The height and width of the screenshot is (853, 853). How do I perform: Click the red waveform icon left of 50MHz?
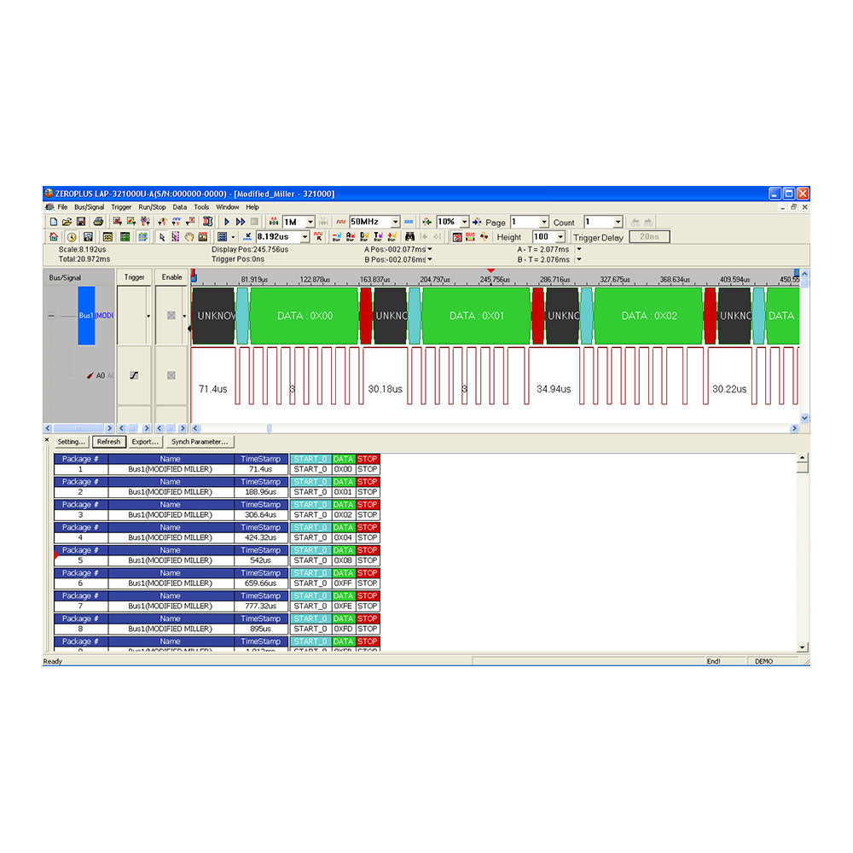340,222
